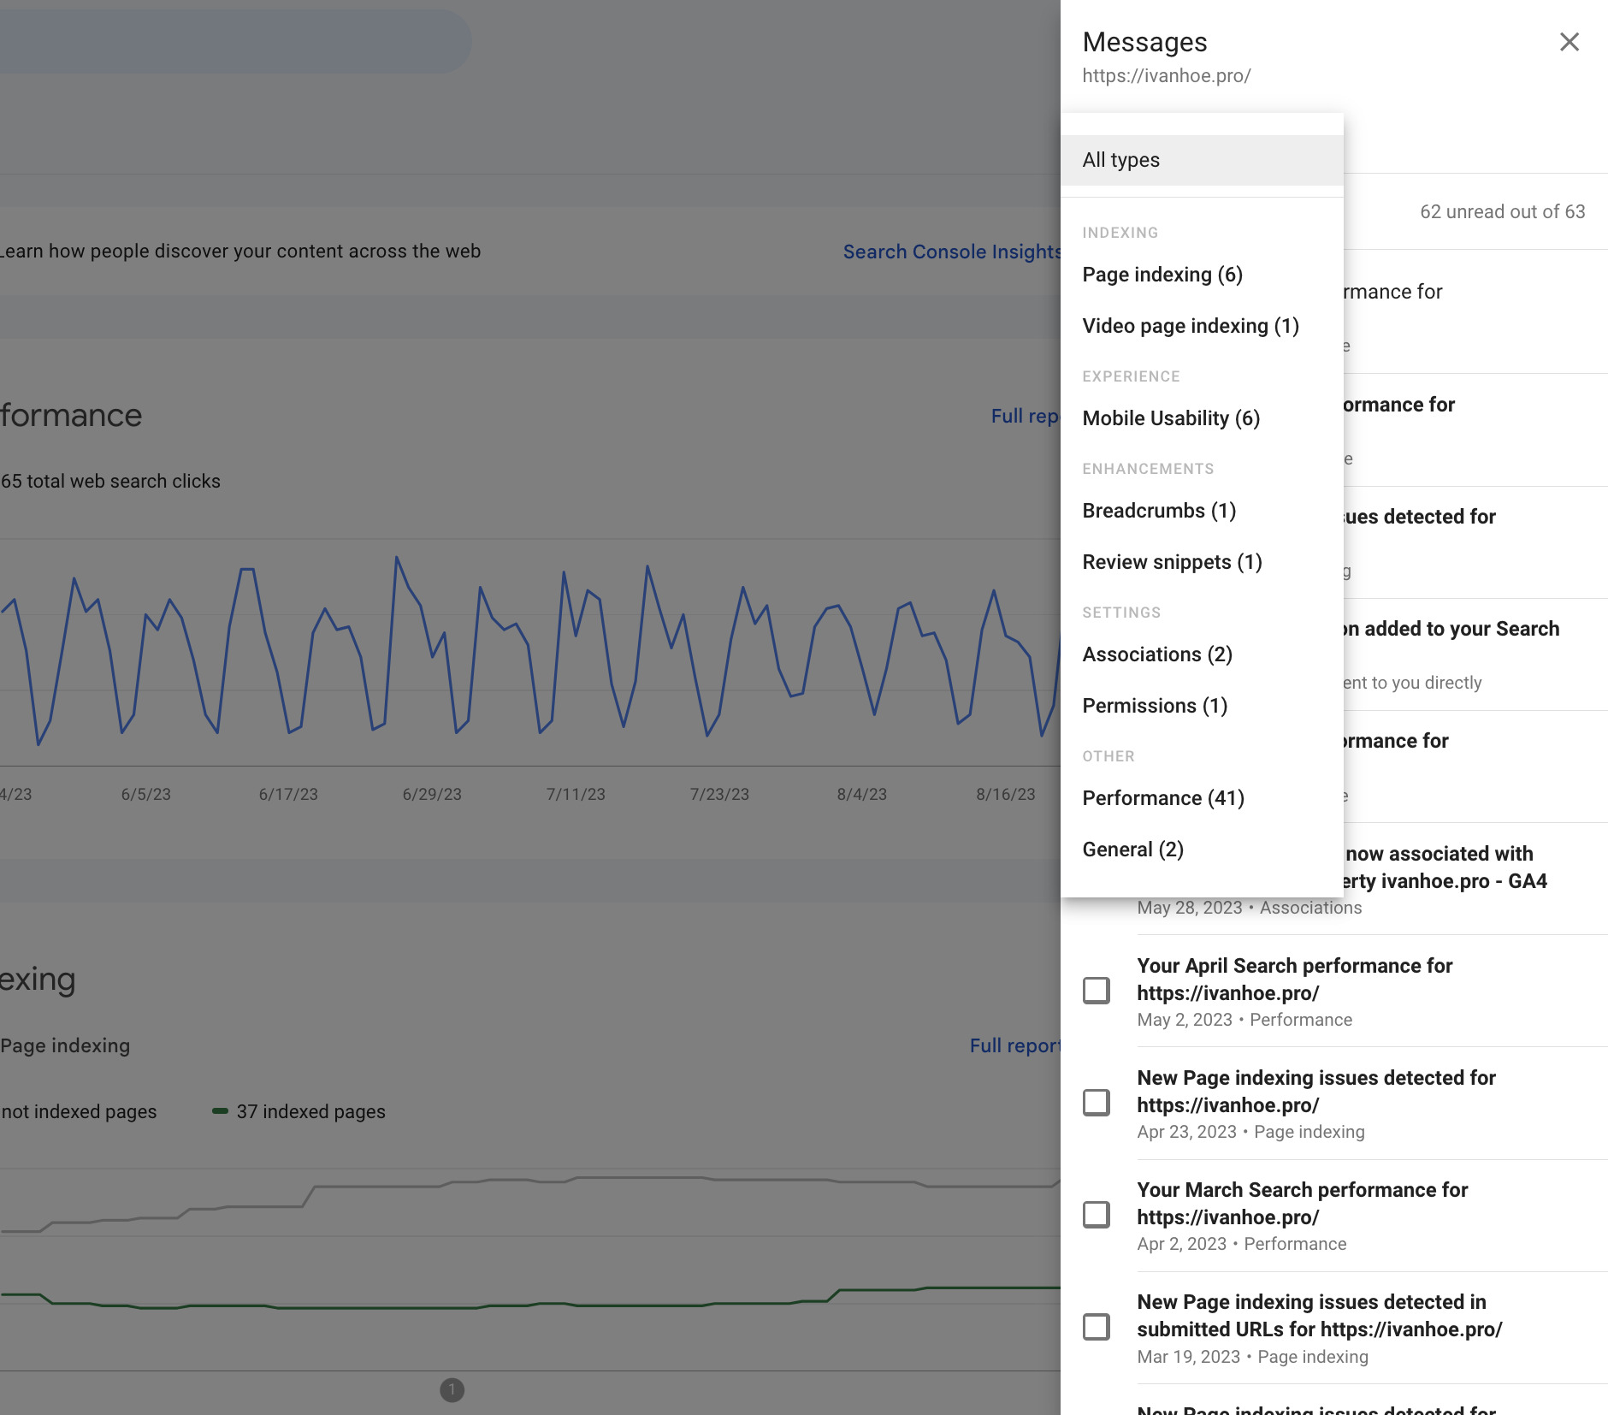This screenshot has width=1608, height=1415.
Task: Select All types filter option
Action: pyautogui.click(x=1120, y=160)
